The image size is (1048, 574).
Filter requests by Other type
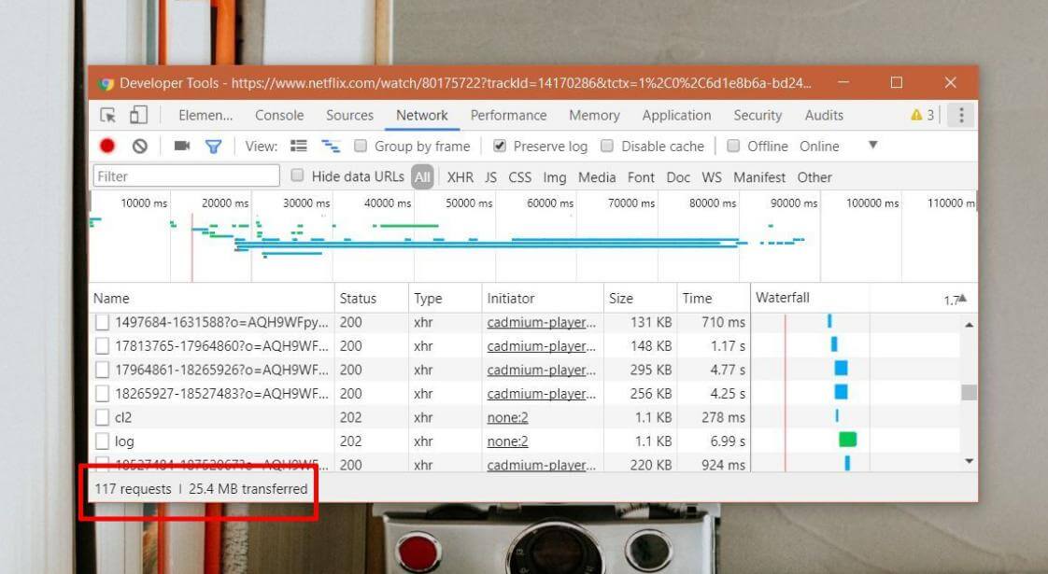coord(814,177)
